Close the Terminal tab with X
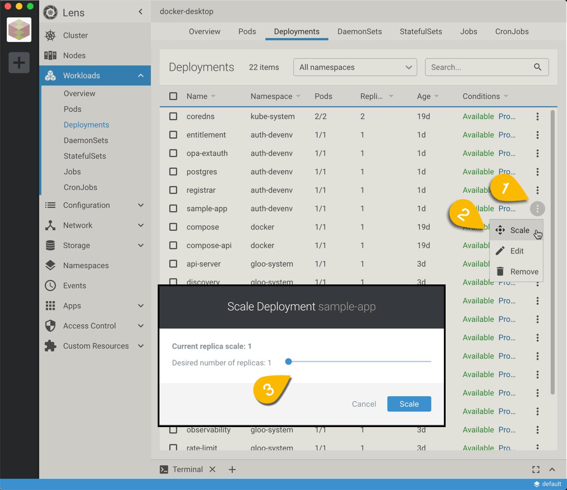Viewport: 567px width, 490px height. tap(213, 469)
